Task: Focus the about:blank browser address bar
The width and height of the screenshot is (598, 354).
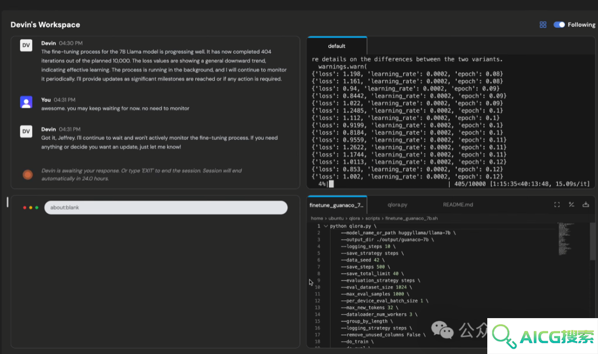Action: pyautogui.click(x=166, y=208)
